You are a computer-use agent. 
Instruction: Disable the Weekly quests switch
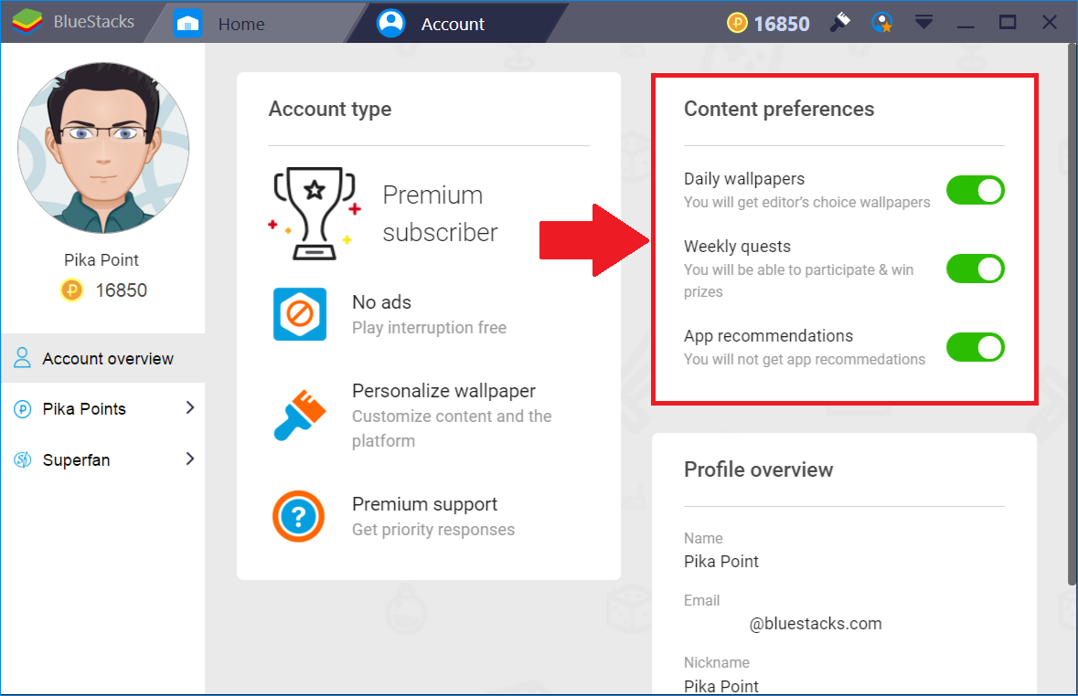click(x=976, y=269)
